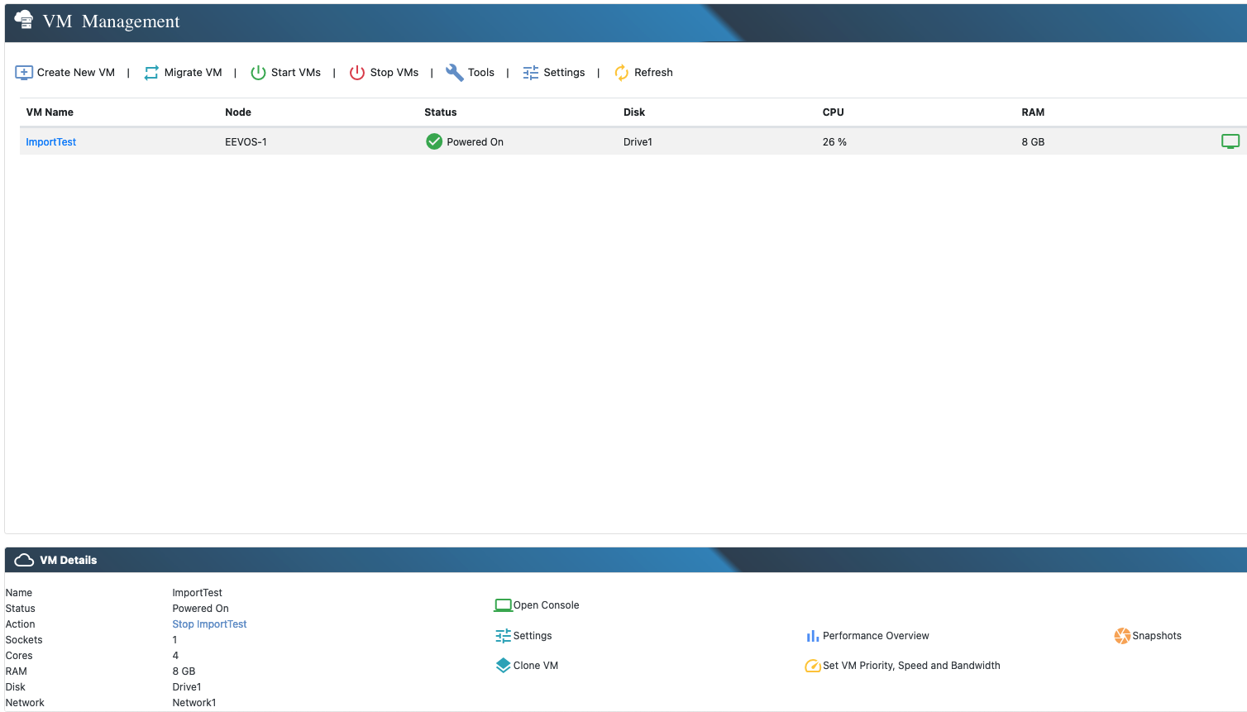The height and width of the screenshot is (712, 1247).
Task: Click the VM priority speedometer icon
Action: point(812,666)
